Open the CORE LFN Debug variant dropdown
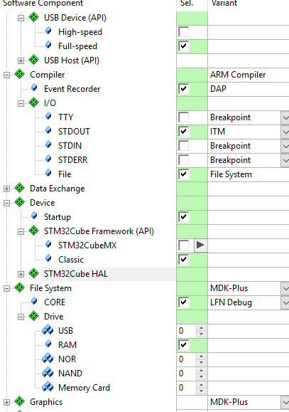 click(x=285, y=302)
